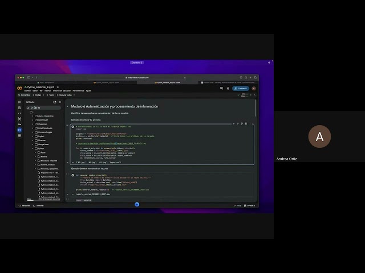
Task: Click the notebook vertical scrollbar
Action: coord(255,108)
